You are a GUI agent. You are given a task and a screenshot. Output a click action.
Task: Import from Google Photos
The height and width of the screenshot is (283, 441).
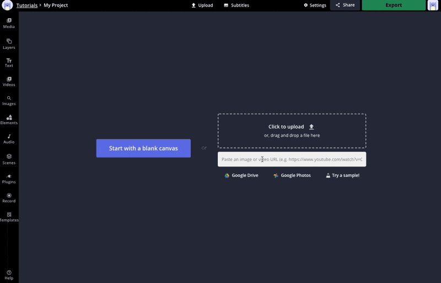[x=292, y=175]
